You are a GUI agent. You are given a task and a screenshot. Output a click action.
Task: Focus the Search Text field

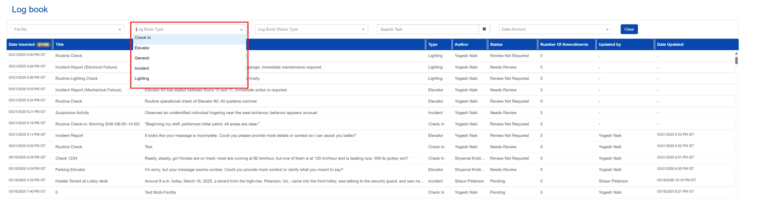tap(427, 29)
